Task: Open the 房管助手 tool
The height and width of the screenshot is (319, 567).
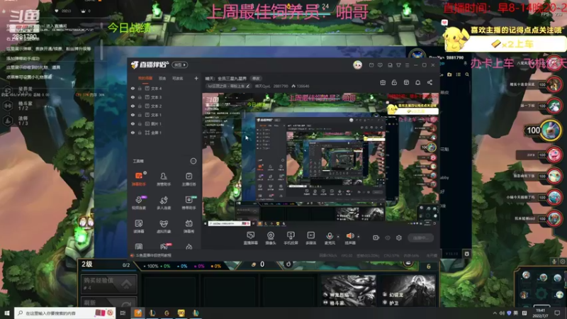Action: [x=164, y=179]
